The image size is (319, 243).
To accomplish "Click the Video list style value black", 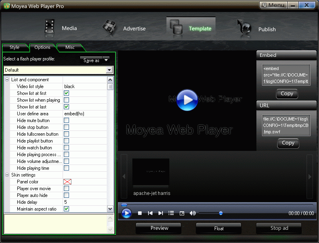I will [69, 86].
